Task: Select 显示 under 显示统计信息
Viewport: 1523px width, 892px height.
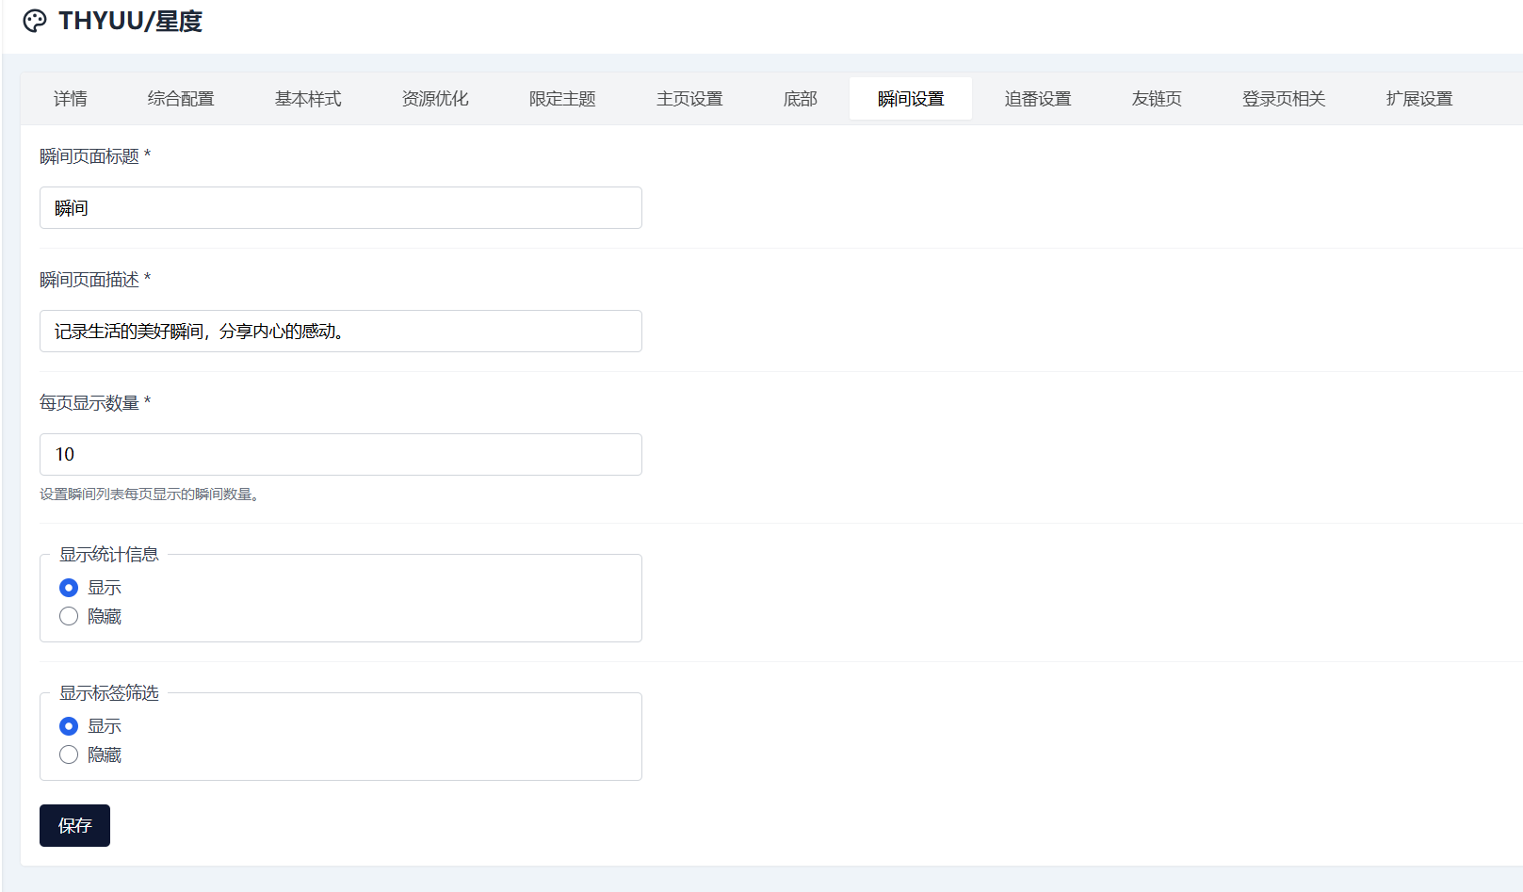Action: 69,588
